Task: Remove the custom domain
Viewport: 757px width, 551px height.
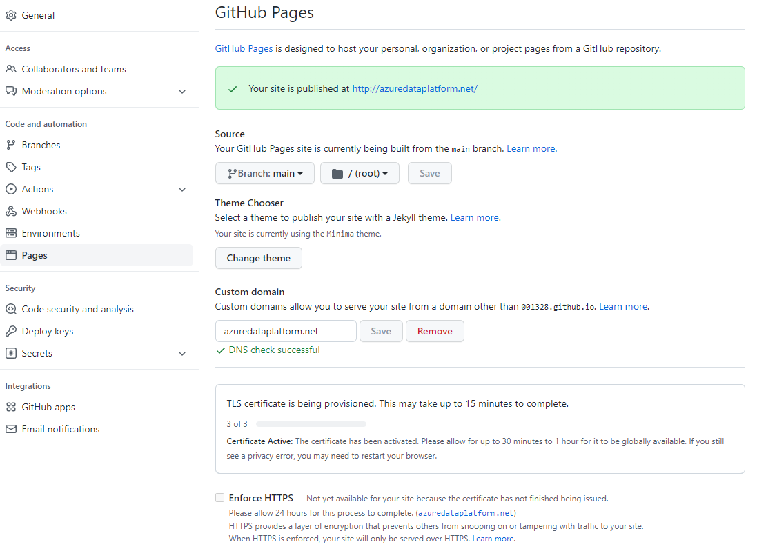Action: click(x=434, y=331)
